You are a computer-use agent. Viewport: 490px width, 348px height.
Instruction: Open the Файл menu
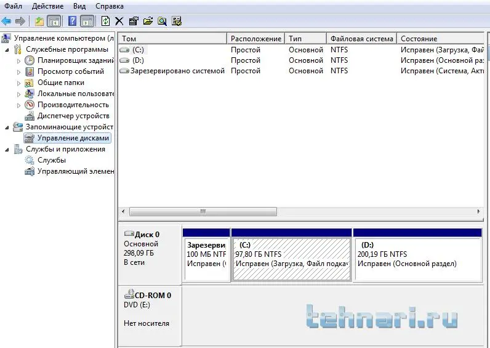tap(13, 6)
